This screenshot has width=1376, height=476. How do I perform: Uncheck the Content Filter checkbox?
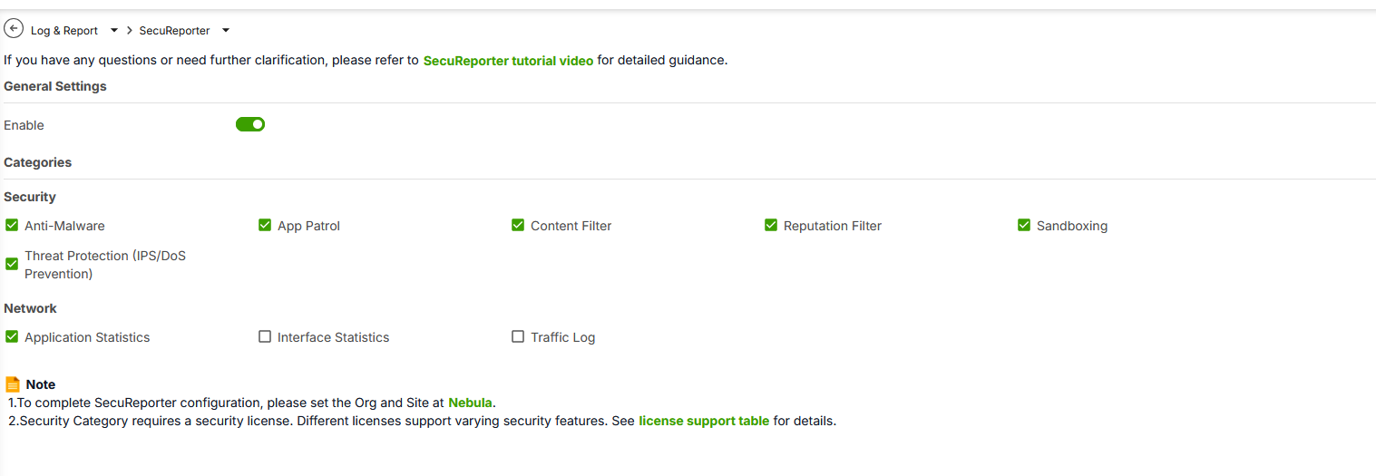(518, 226)
